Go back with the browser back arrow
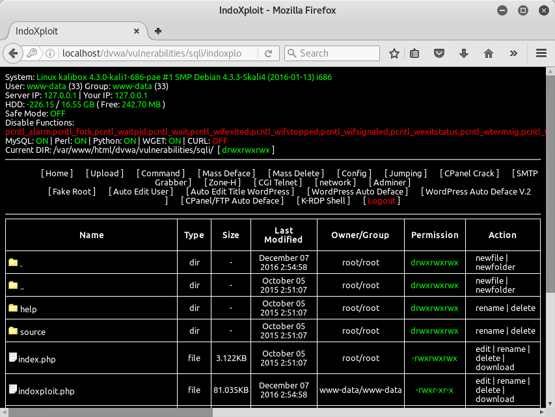This screenshot has width=555, height=417. (13, 53)
